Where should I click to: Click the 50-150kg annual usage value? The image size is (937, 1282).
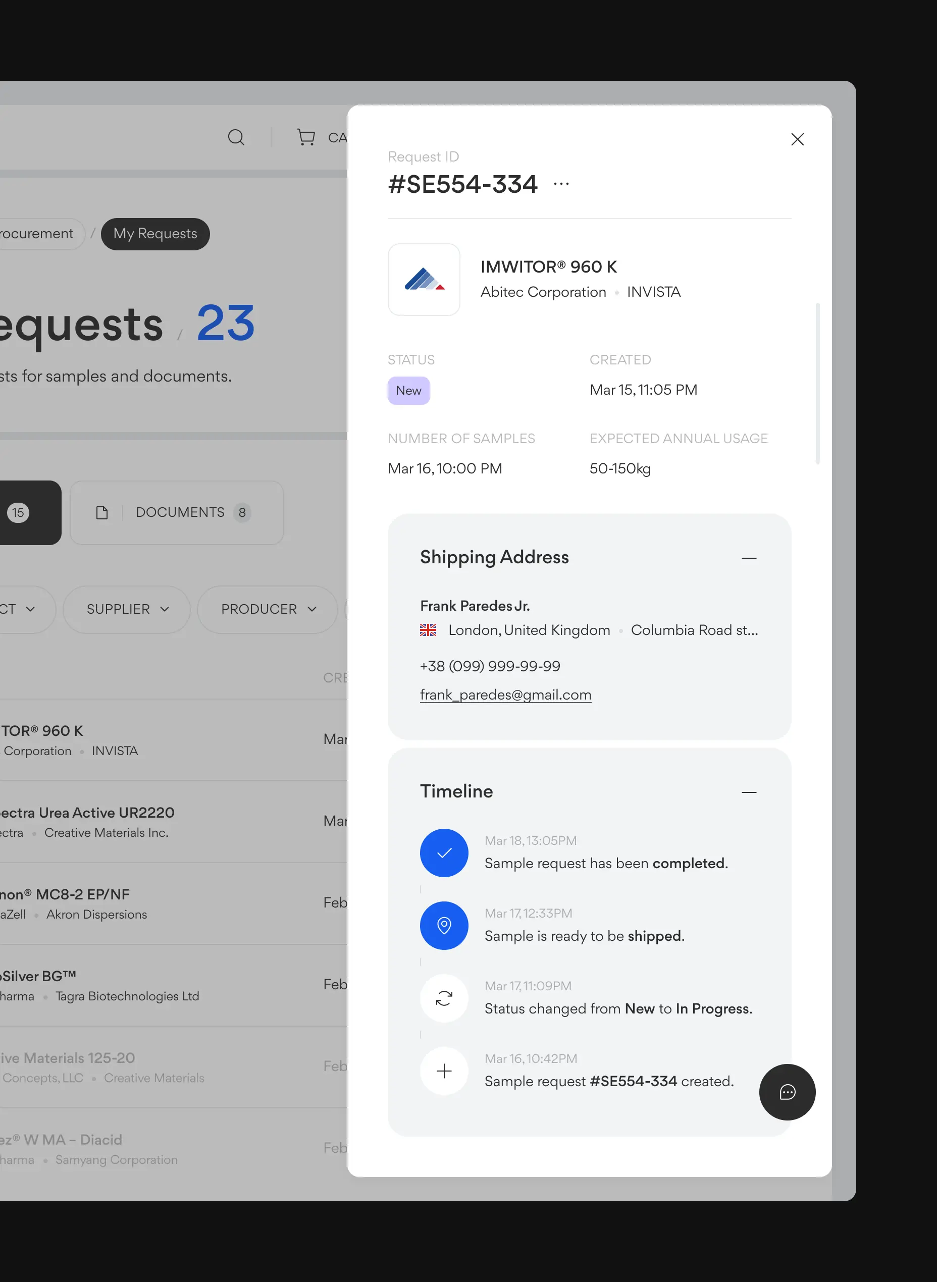[620, 468]
